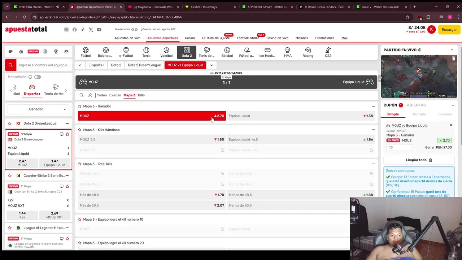
Task: Favorite the kill número 20 market
Action: point(80,243)
